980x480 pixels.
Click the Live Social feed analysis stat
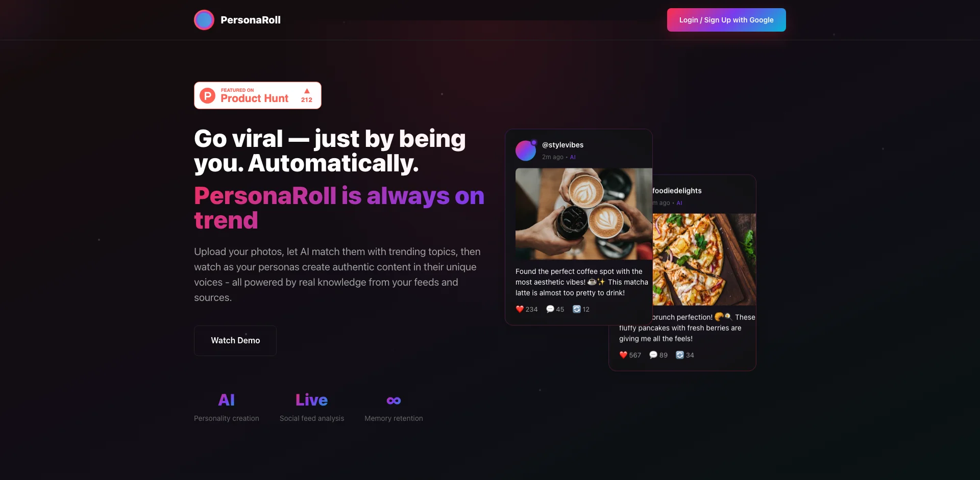pos(312,407)
